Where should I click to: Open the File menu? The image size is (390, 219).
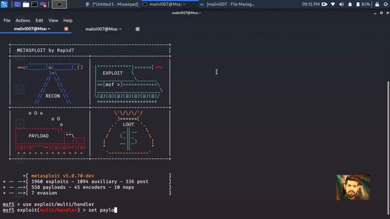(7, 21)
